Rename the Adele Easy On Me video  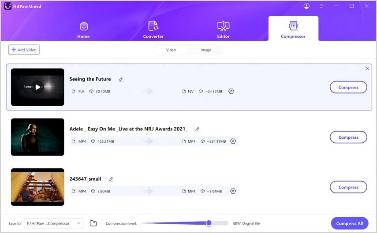(198, 129)
